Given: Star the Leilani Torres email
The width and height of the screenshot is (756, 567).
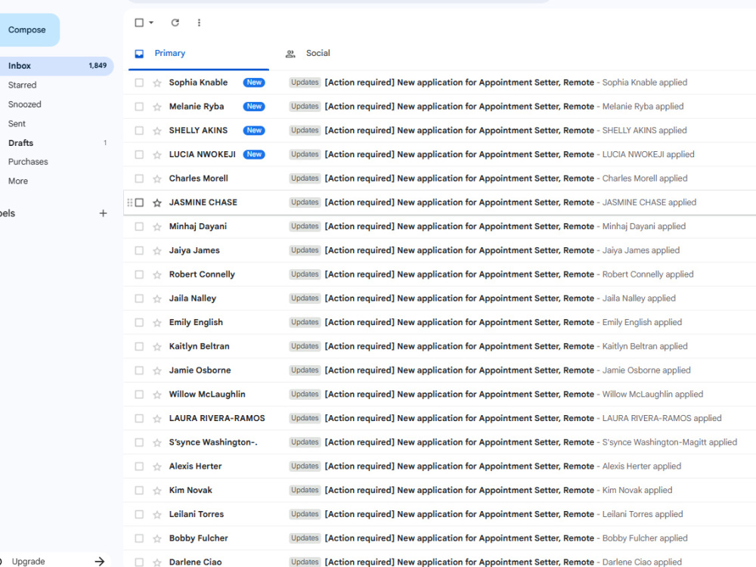Looking at the screenshot, I should tap(157, 514).
